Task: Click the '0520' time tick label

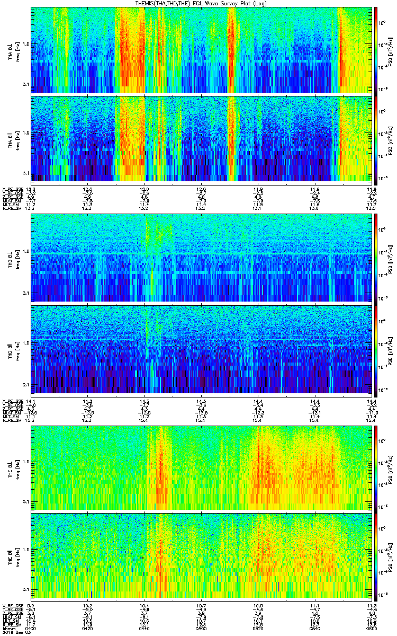Action: pos(257,629)
